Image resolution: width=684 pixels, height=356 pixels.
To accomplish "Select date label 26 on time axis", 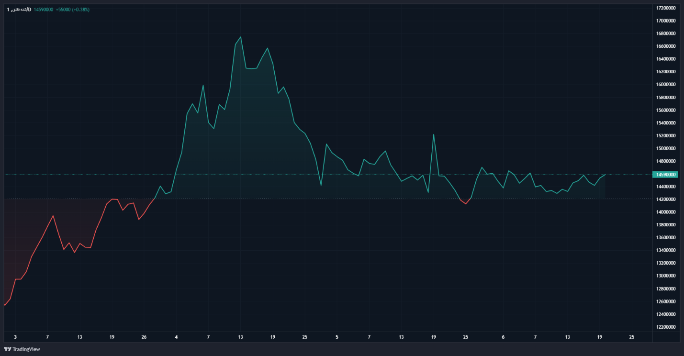I will click(x=144, y=337).
